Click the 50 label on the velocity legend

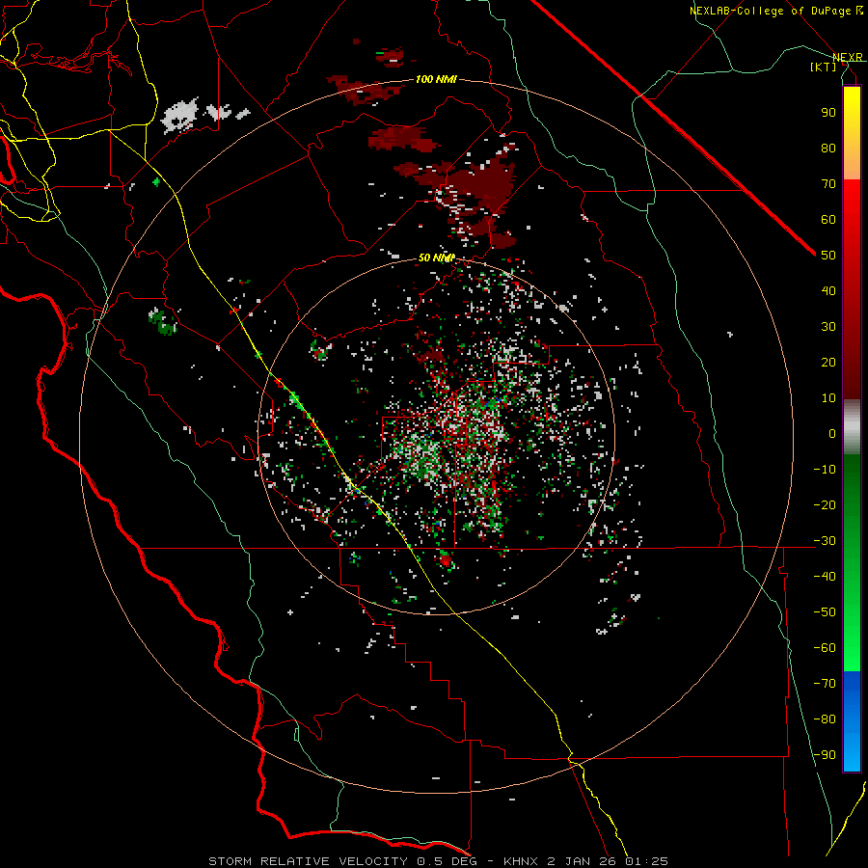(828, 256)
